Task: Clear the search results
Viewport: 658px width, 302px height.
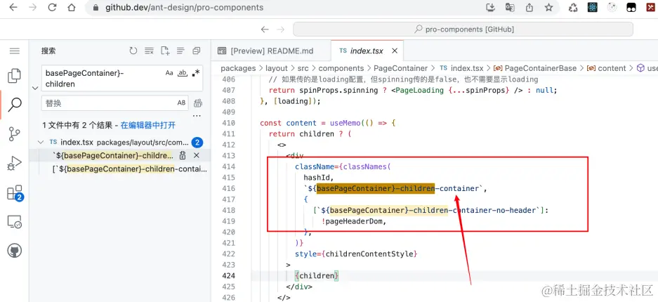Action: pos(149,51)
